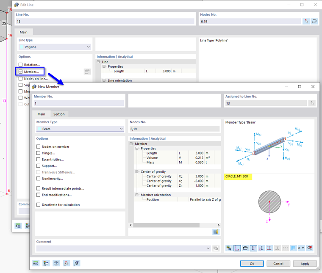Image resolution: width=322 pixels, height=273 pixels.
Task: Collapse the Line node in Edit Line info tree
Action: coord(98,62)
